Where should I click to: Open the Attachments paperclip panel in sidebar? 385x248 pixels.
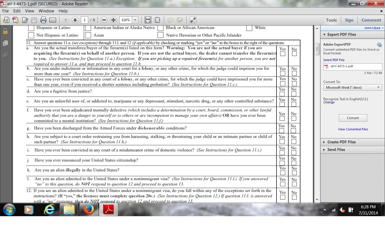click(5, 55)
